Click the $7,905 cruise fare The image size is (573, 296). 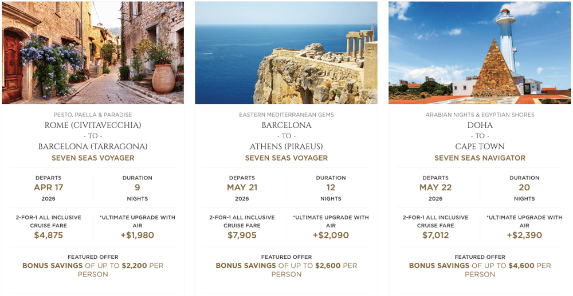242,235
